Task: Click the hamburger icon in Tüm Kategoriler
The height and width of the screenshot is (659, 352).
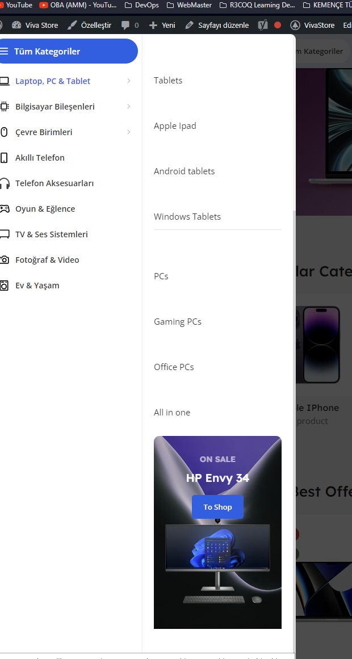Action: pyautogui.click(x=4, y=51)
